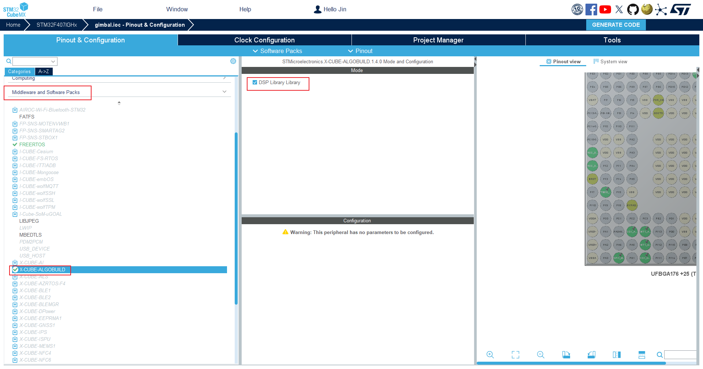Switch to the A->Z tab
Screen dimensions: 703x369
(x=44, y=72)
